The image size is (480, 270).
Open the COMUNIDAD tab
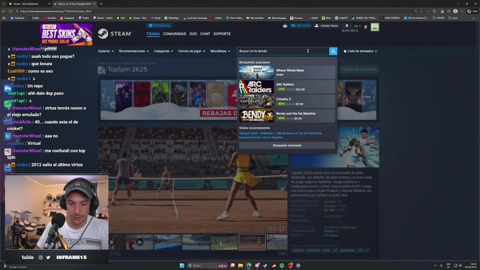[x=174, y=34]
